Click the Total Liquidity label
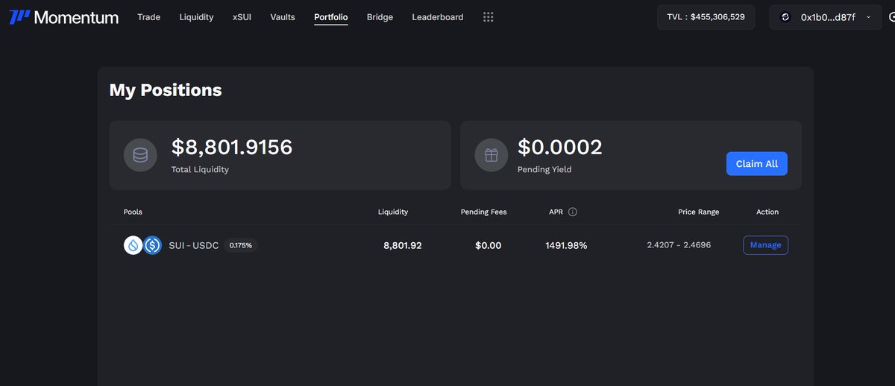Image resolution: width=895 pixels, height=386 pixels. (x=200, y=169)
